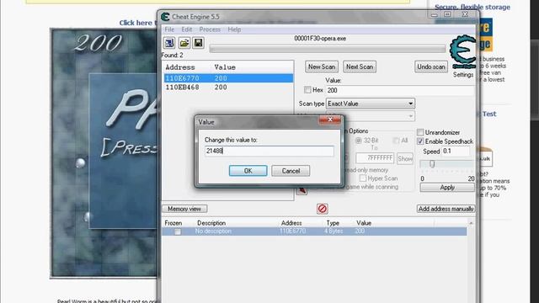This screenshot has height=303, width=539.
Task: Click the 00001F30-opera.exe process label
Action: [x=320, y=39]
